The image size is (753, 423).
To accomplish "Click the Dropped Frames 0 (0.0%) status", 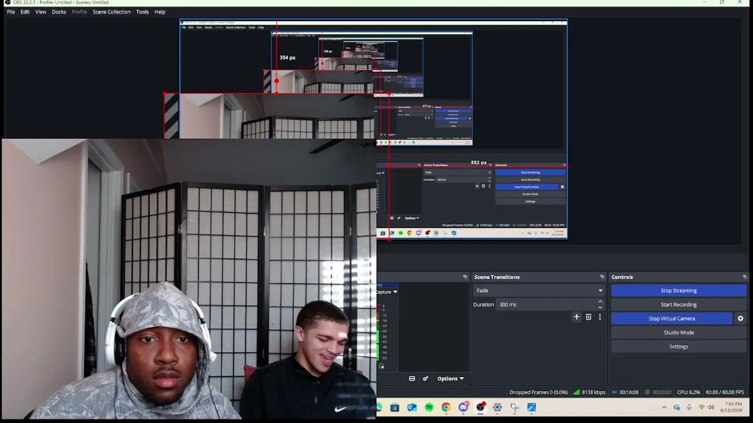I will pyautogui.click(x=539, y=392).
